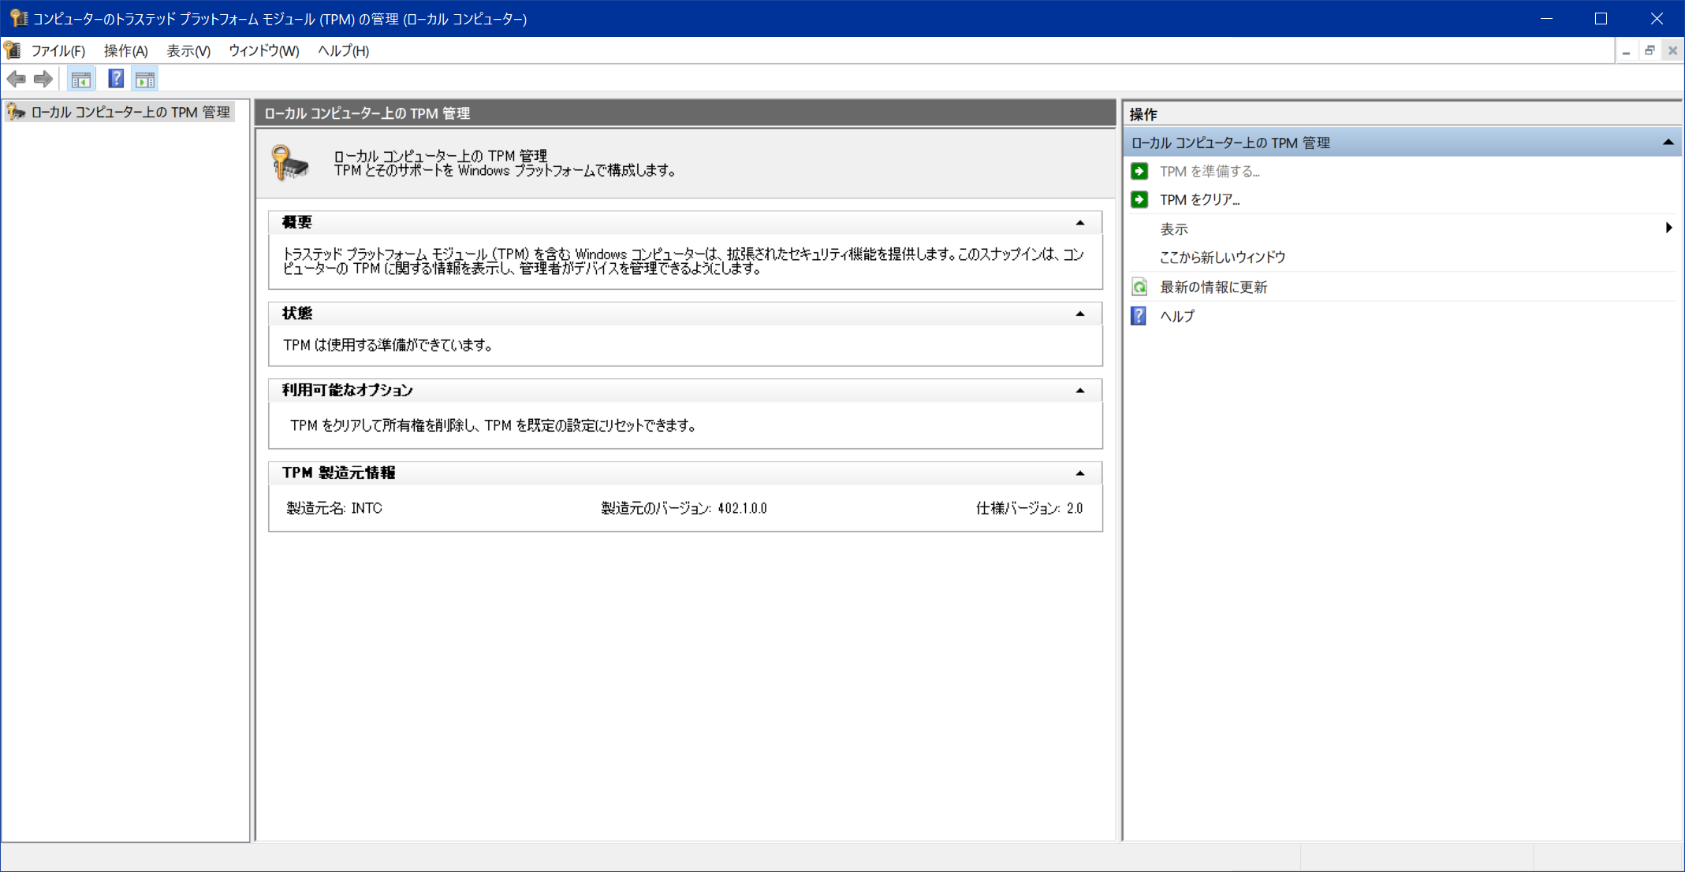Click the help icon beside ヘルプ in actions
This screenshot has width=1685, height=872.
pos(1139,316)
